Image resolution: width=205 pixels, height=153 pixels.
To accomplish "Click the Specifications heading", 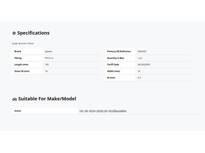I will tap(33, 33).
